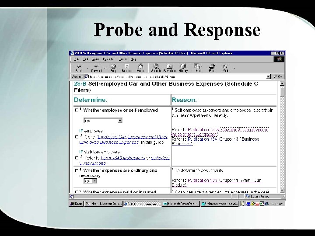
Task: Switch to Microsoft Word taskbar item
Action: click(x=220, y=204)
